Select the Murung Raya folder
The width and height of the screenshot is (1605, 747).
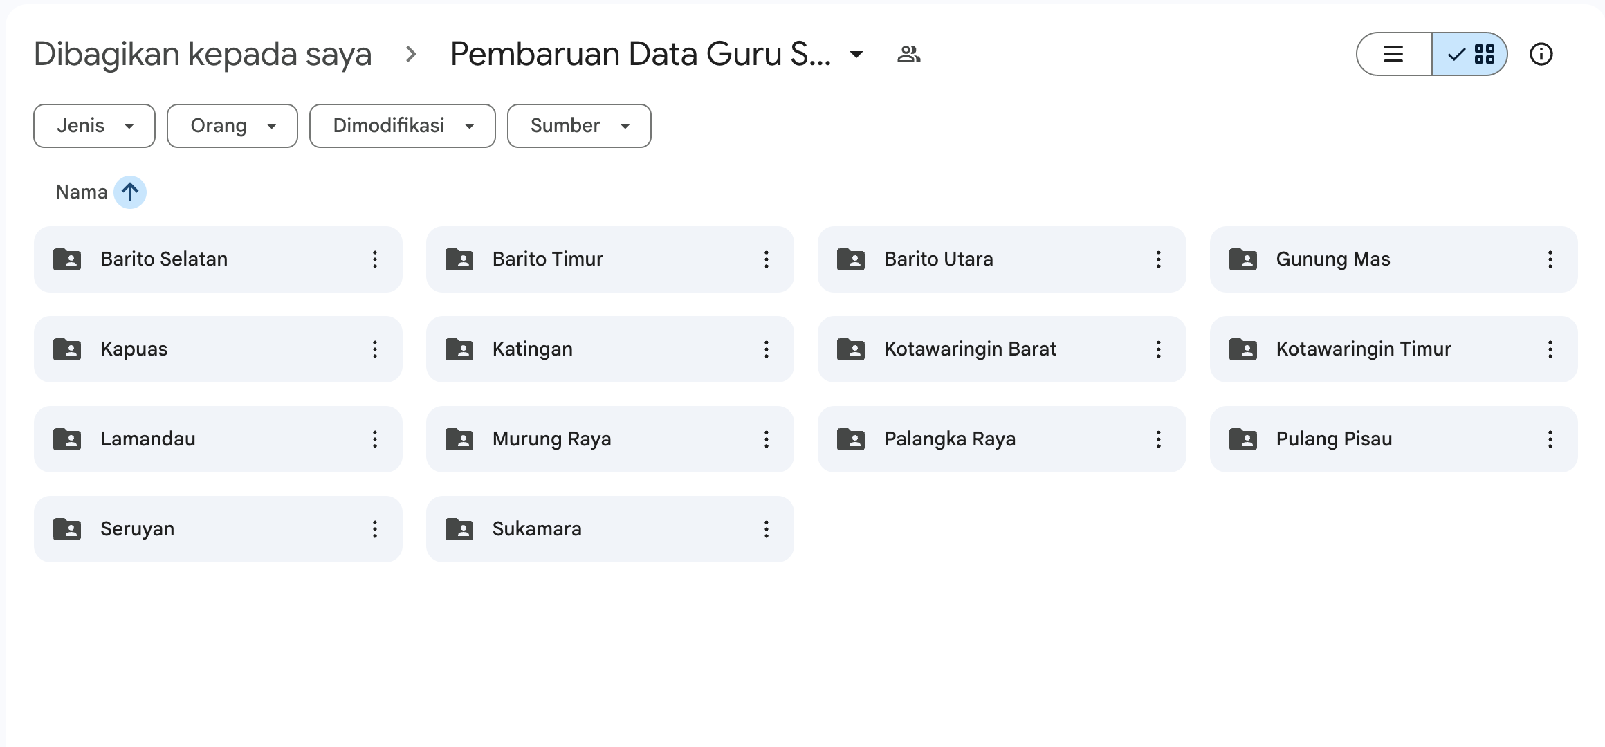pyautogui.click(x=552, y=439)
